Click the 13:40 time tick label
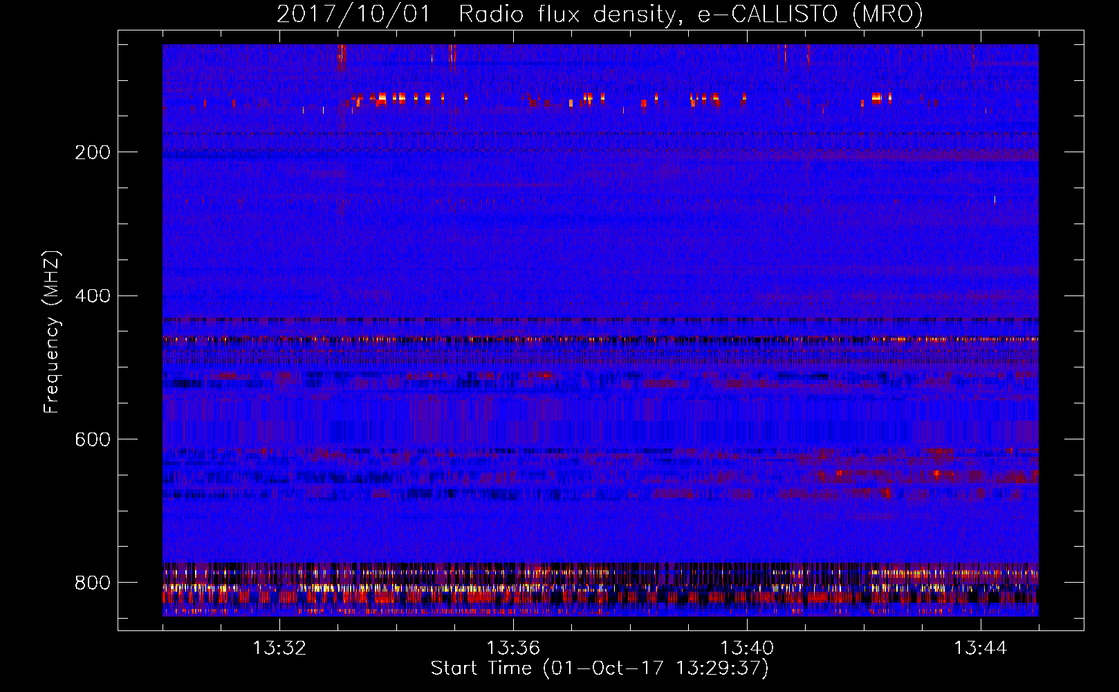 click(747, 648)
